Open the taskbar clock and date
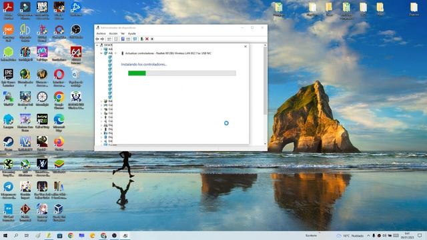 (408, 235)
